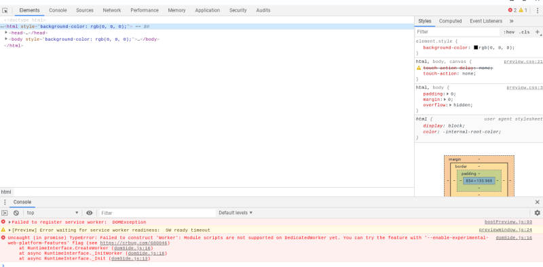The width and height of the screenshot is (543, 267).
Task: Click the box model margin label
Action: tap(455, 159)
